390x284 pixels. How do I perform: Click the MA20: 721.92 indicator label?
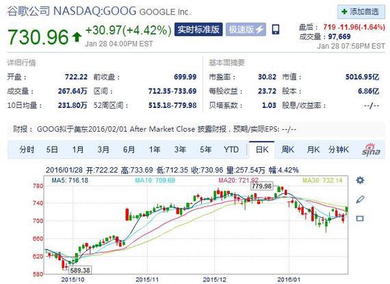238,180
